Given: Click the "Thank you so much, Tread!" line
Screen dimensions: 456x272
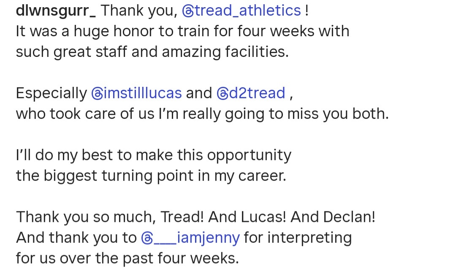Looking at the screenshot, I should (195, 217).
